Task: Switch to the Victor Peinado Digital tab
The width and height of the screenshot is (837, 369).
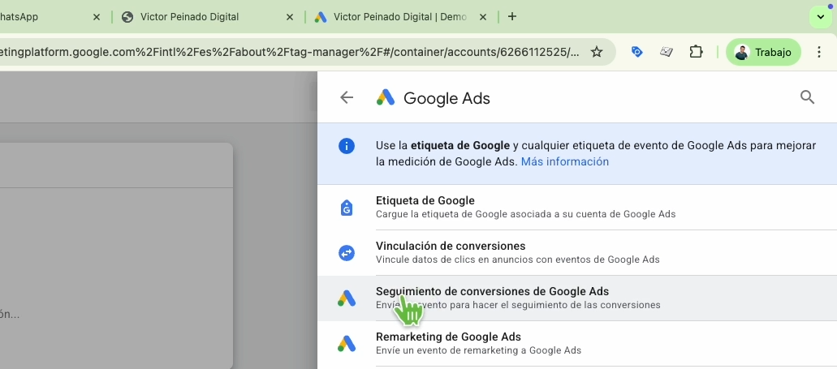Action: point(208,17)
